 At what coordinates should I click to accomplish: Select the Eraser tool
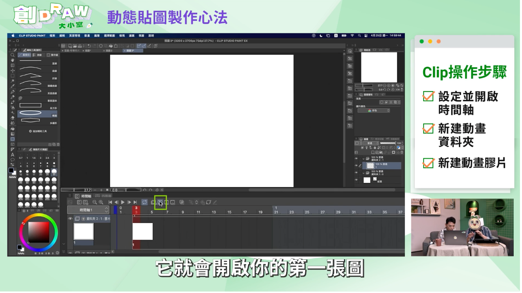coord(13,118)
